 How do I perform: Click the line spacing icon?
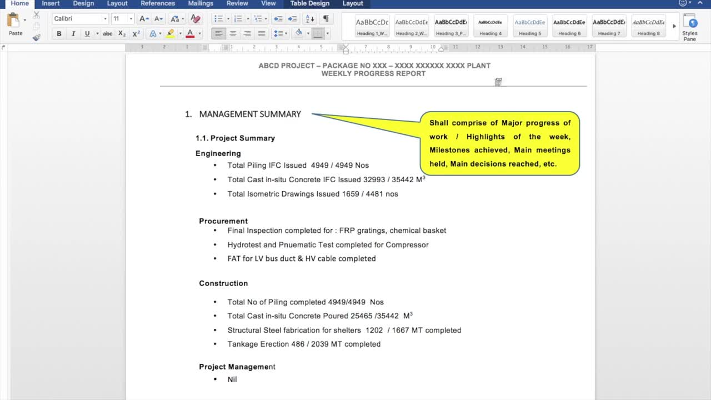coord(278,34)
